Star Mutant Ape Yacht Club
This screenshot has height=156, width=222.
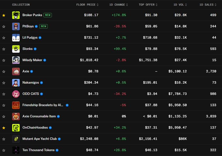4,139
